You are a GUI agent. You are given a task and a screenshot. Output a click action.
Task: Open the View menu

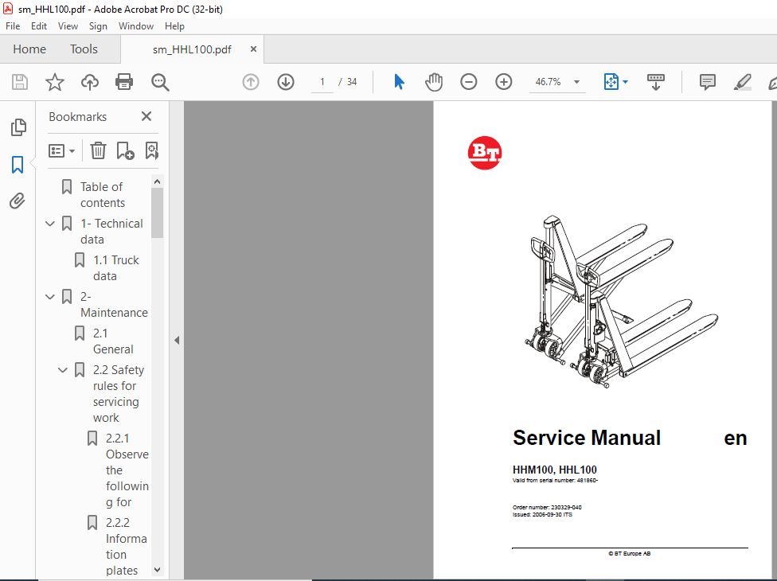click(x=68, y=26)
